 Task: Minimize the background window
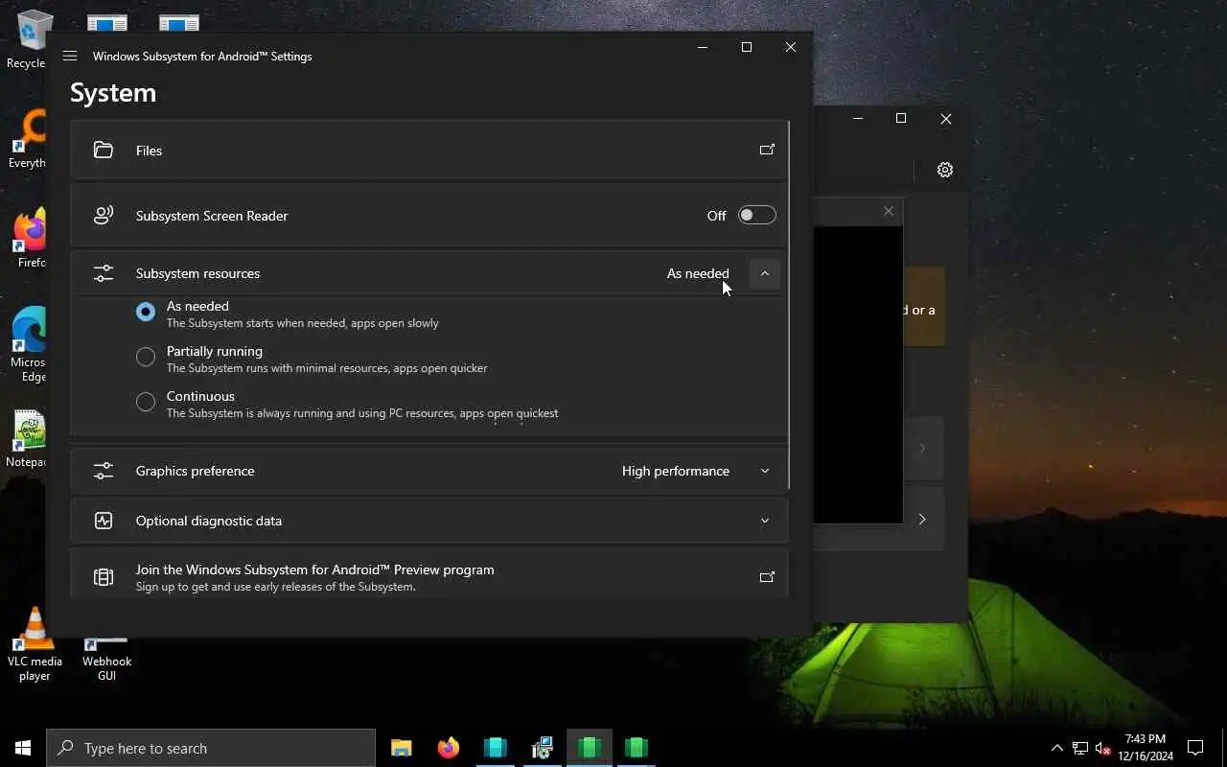coord(858,118)
